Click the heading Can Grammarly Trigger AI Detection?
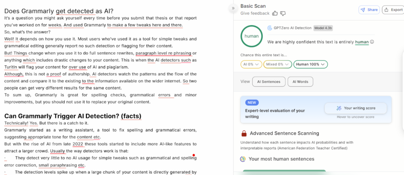404x175 pixels. pyautogui.click(x=73, y=116)
